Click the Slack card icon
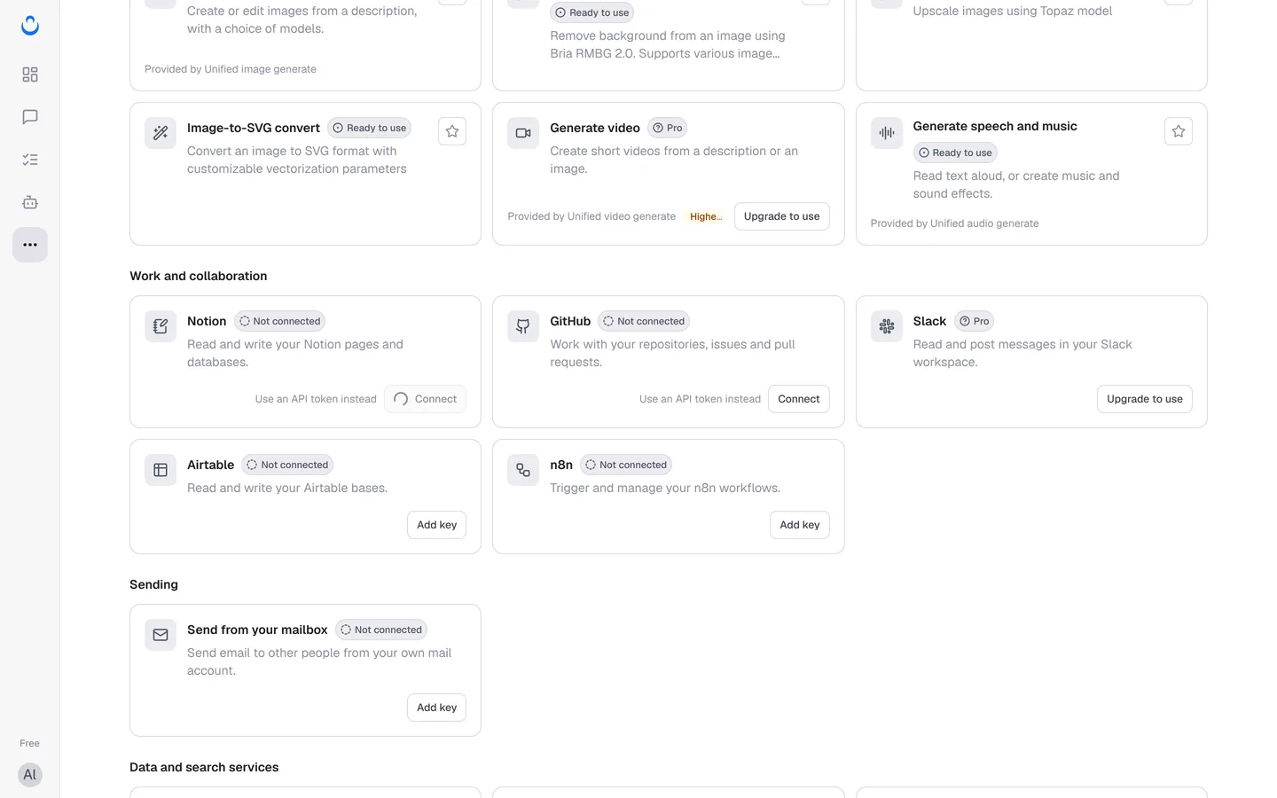 coord(887,326)
